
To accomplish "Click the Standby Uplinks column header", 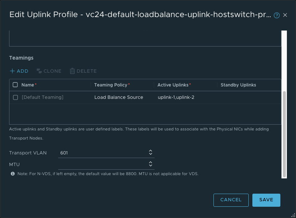I will coord(238,85).
